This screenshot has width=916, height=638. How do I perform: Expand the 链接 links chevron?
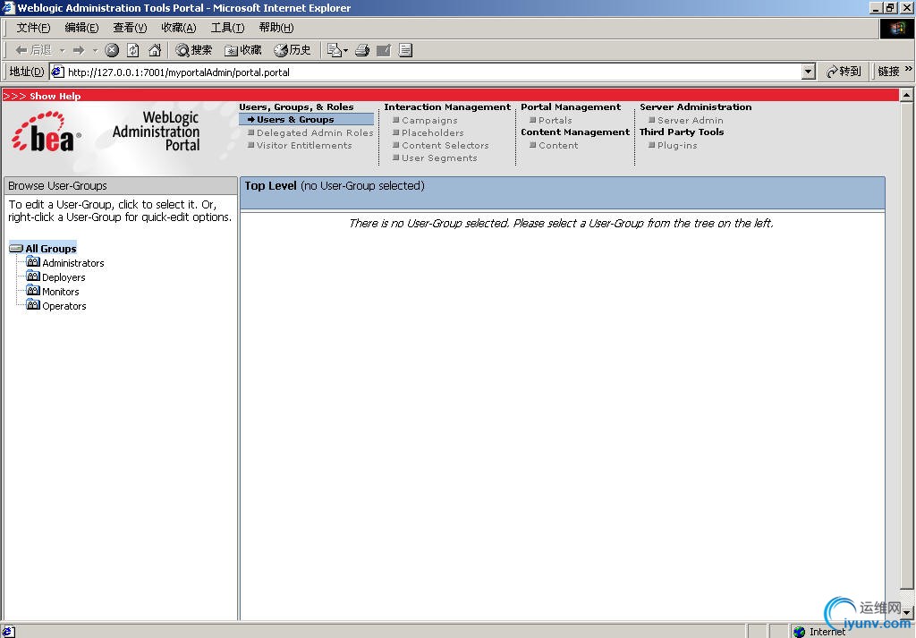tap(909, 69)
